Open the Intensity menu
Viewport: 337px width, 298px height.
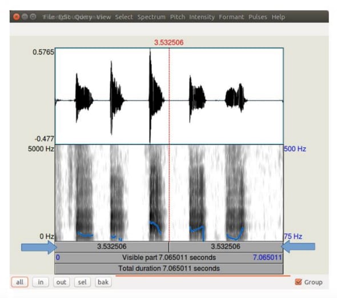point(202,17)
